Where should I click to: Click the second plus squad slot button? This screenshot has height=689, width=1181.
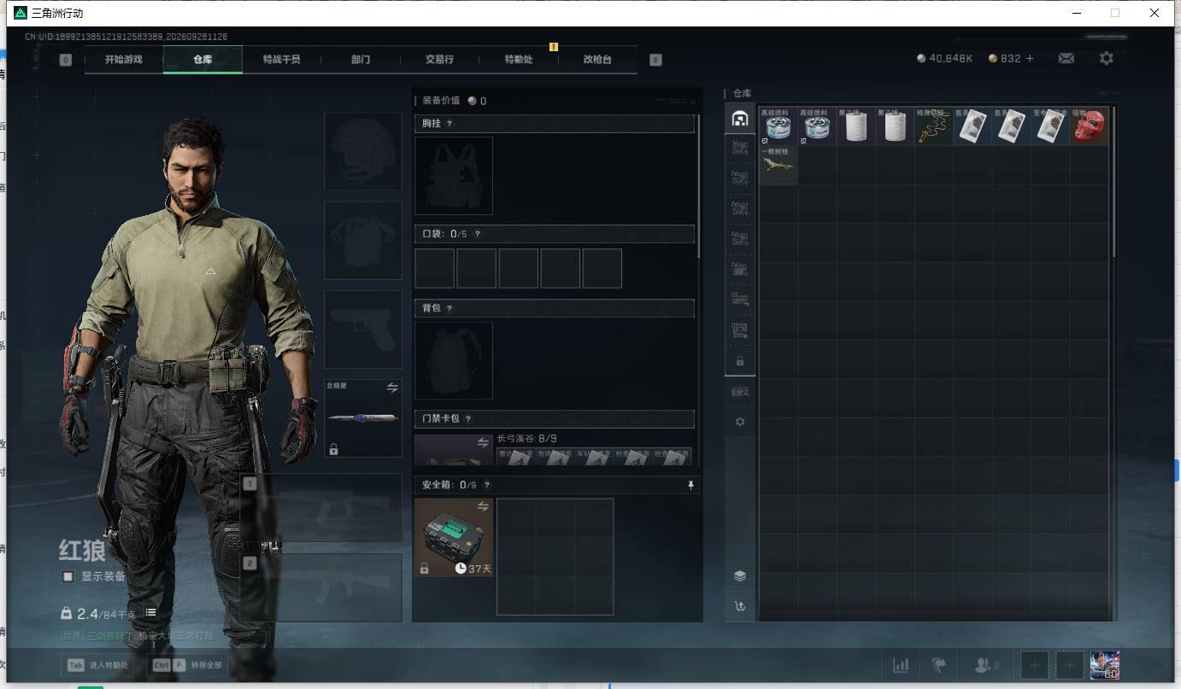point(1069,665)
